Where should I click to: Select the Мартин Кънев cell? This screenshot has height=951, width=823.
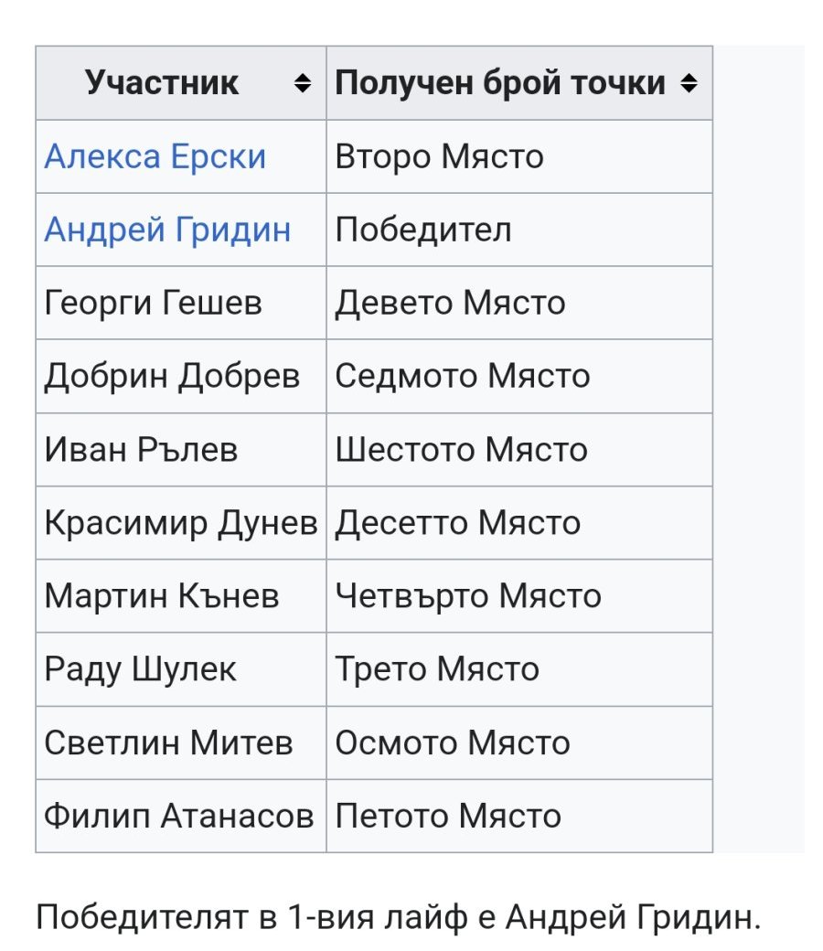pos(162,596)
